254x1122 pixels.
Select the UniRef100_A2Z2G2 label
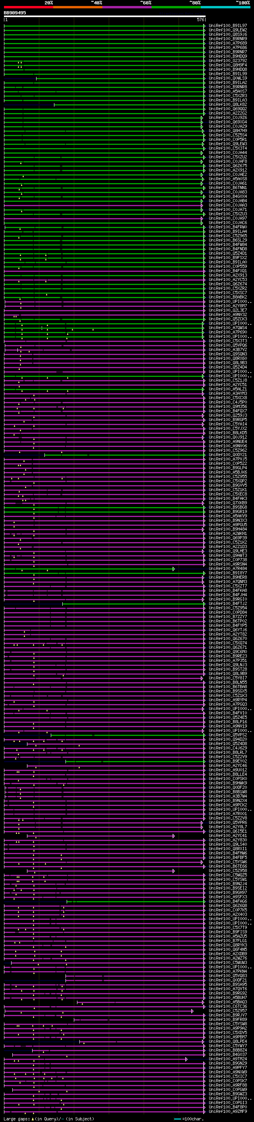[x=228, y=113]
